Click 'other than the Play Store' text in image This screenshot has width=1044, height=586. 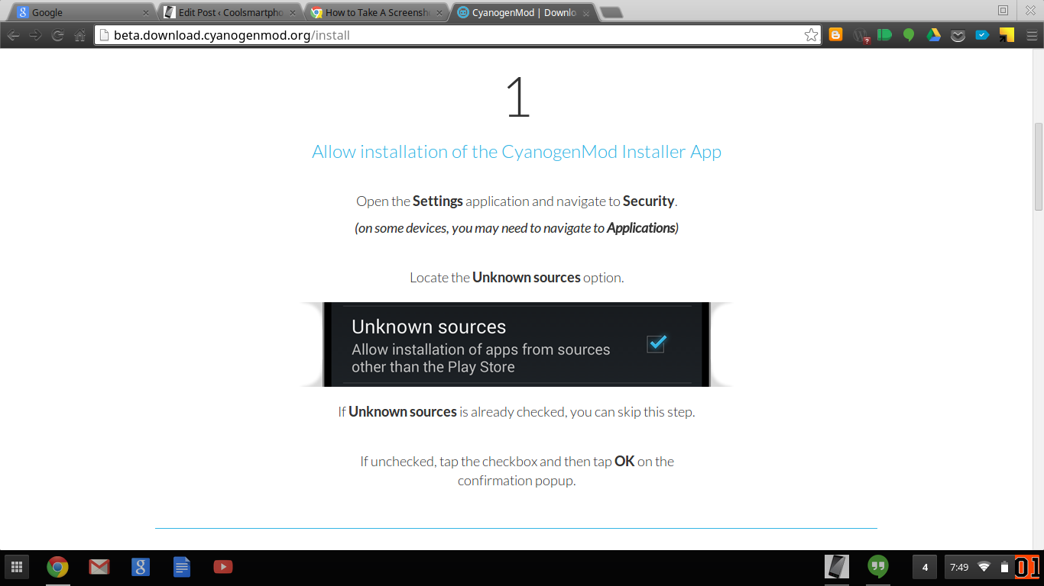click(433, 367)
